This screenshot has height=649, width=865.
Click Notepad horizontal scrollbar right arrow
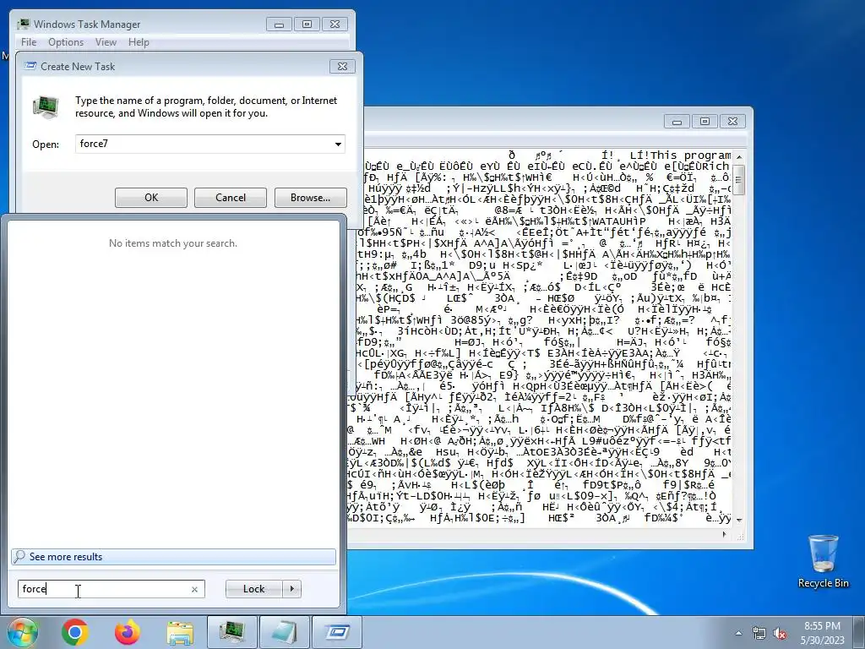click(x=724, y=534)
